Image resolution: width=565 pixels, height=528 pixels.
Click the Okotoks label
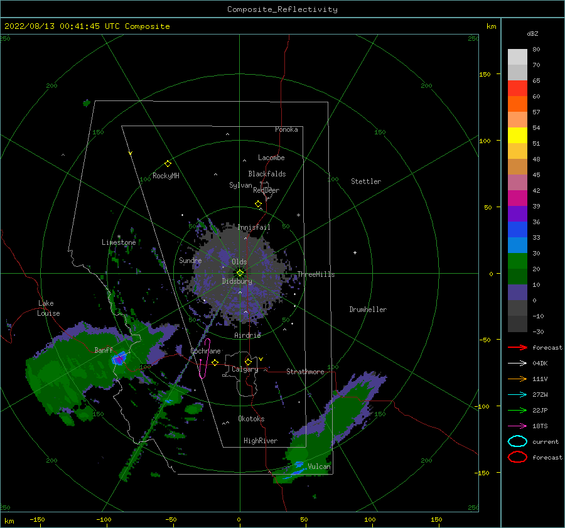click(251, 419)
